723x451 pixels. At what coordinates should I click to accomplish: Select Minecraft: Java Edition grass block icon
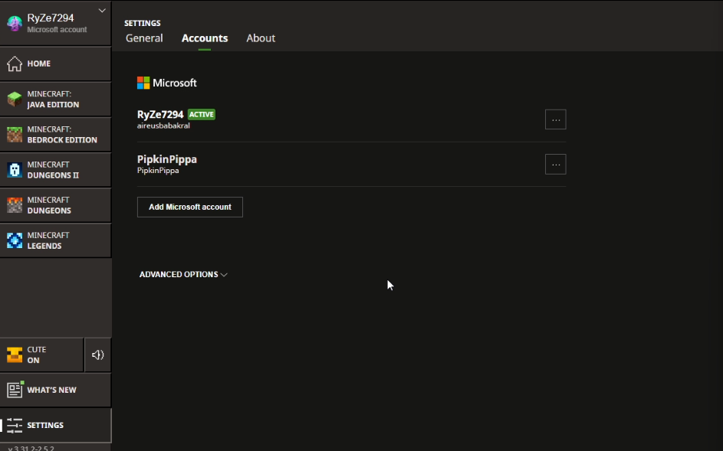click(x=15, y=99)
